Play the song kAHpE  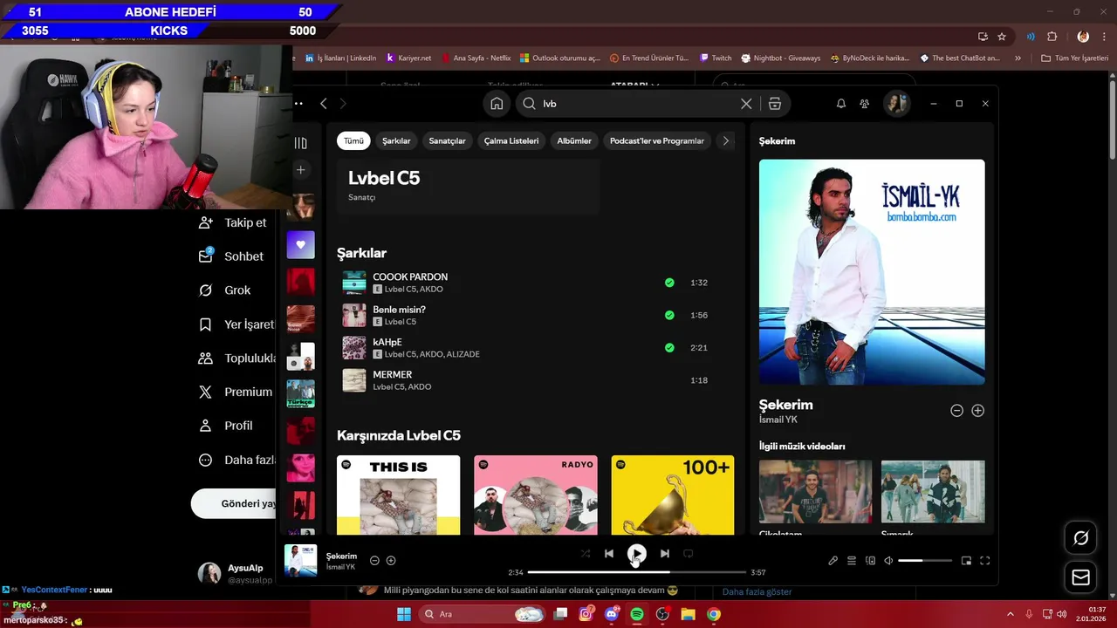click(x=354, y=348)
